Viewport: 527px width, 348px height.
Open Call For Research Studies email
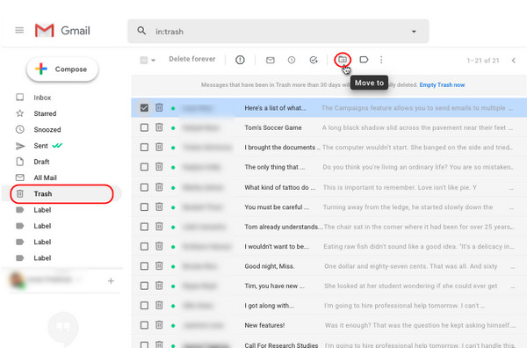329,342
